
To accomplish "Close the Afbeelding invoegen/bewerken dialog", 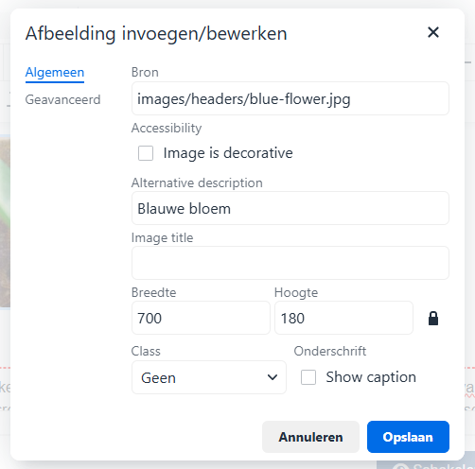I will point(433,32).
